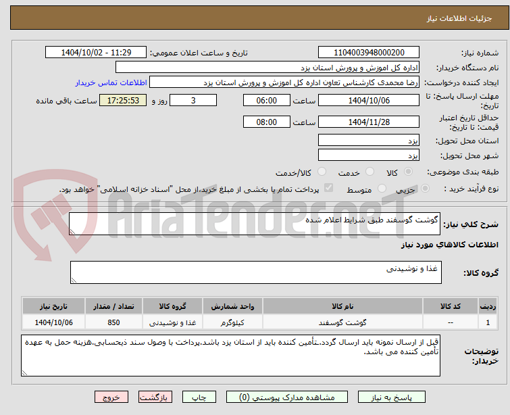510x415 pixels.
Task: Select the 'جزیی' purchase type radio
Action: (x=425, y=189)
